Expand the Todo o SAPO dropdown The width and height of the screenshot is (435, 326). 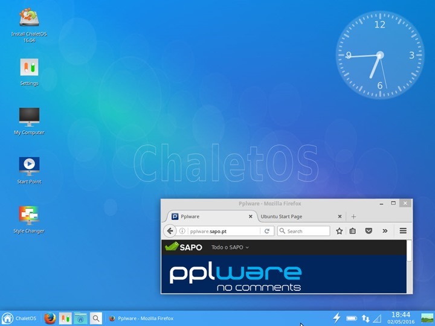point(230,248)
